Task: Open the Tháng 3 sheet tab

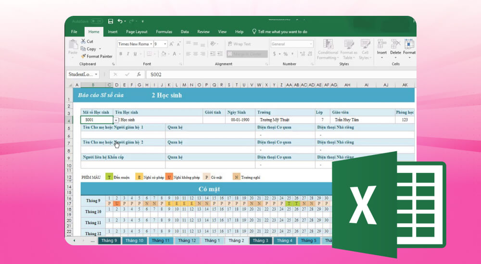Action: point(260,240)
